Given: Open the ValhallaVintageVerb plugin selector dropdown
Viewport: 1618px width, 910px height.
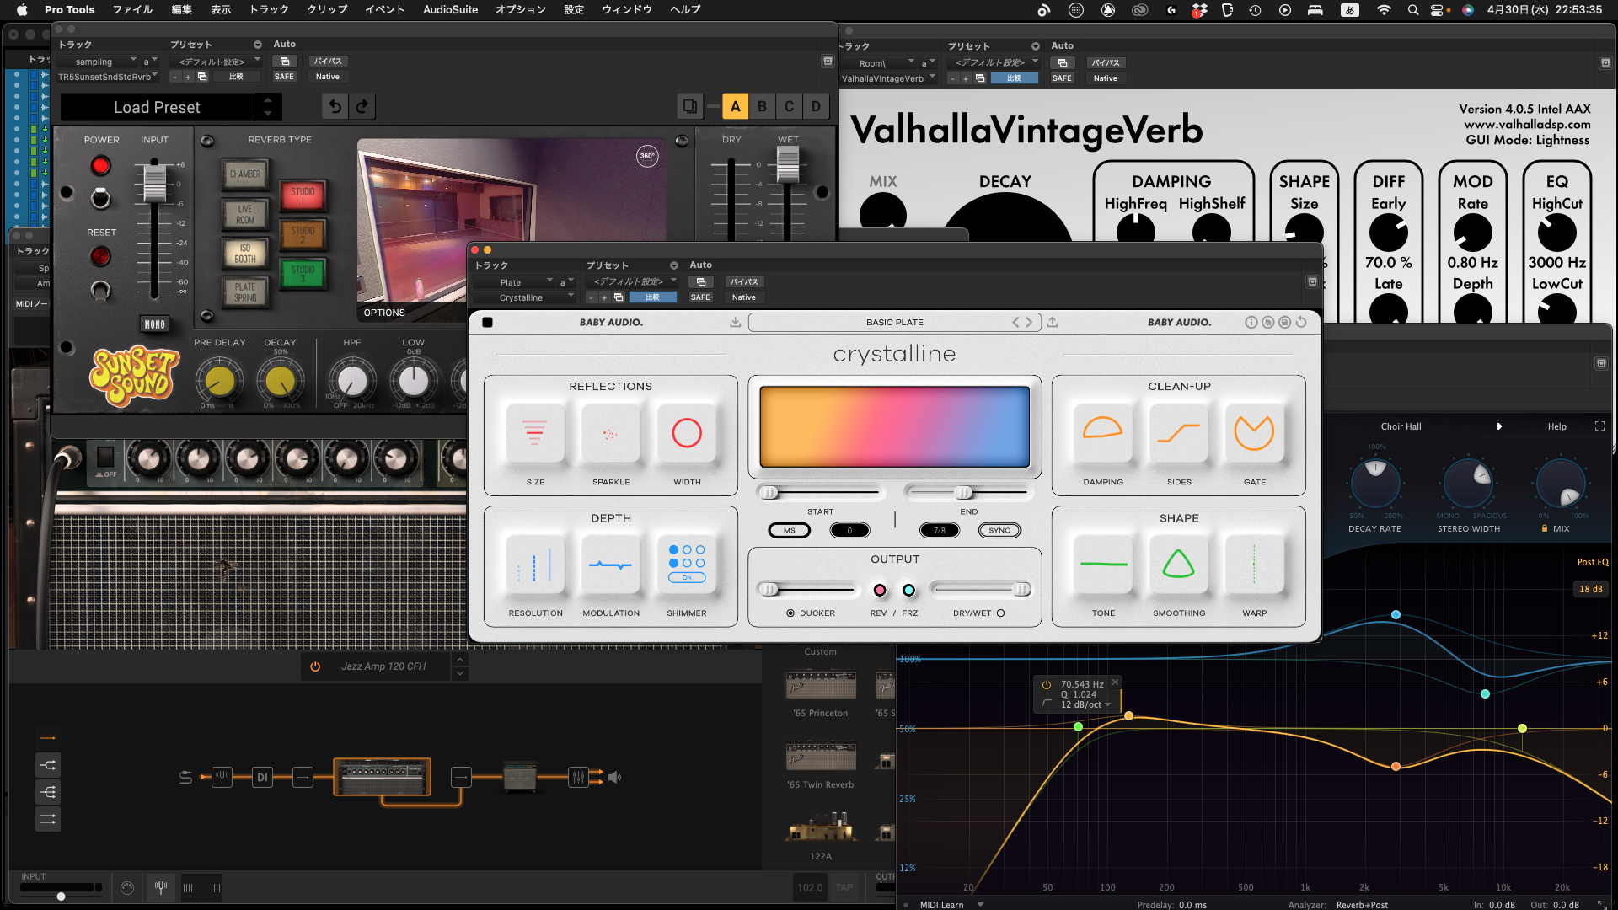Looking at the screenshot, I should (888, 78).
